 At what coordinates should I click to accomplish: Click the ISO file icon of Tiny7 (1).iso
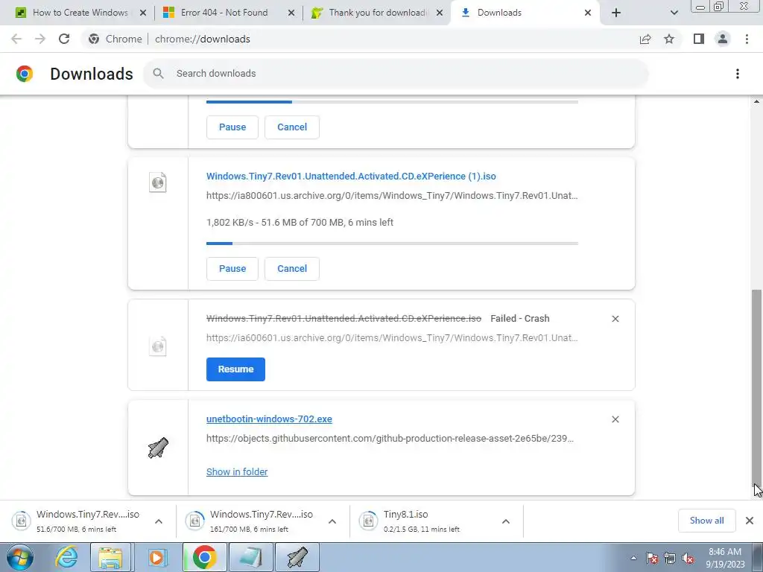tap(158, 182)
